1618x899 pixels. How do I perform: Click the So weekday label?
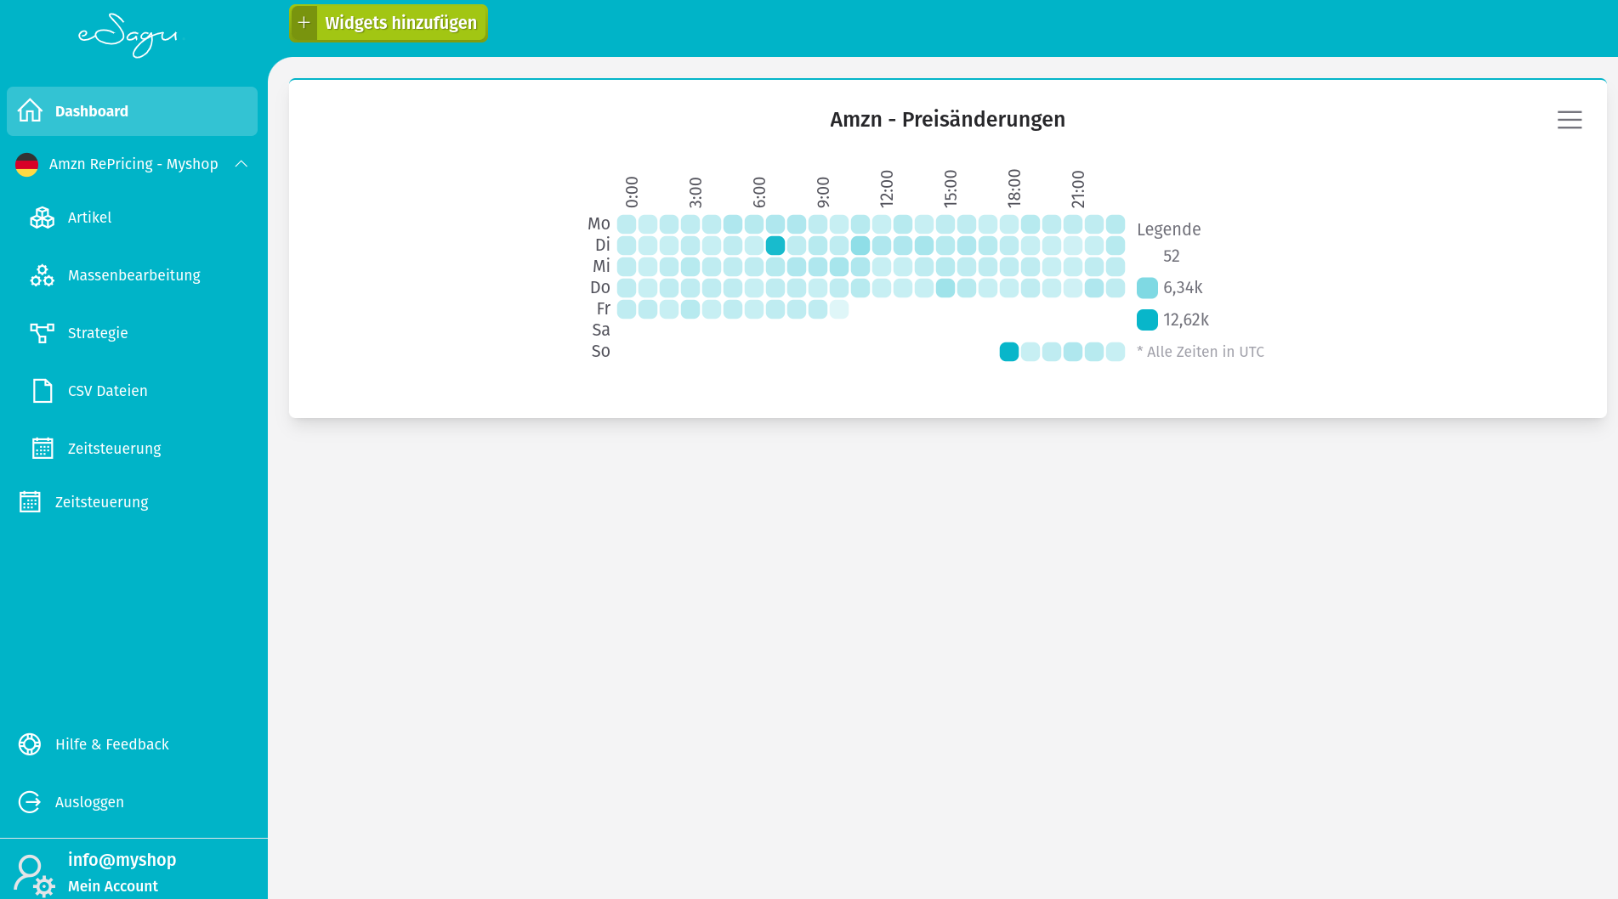tap(600, 351)
